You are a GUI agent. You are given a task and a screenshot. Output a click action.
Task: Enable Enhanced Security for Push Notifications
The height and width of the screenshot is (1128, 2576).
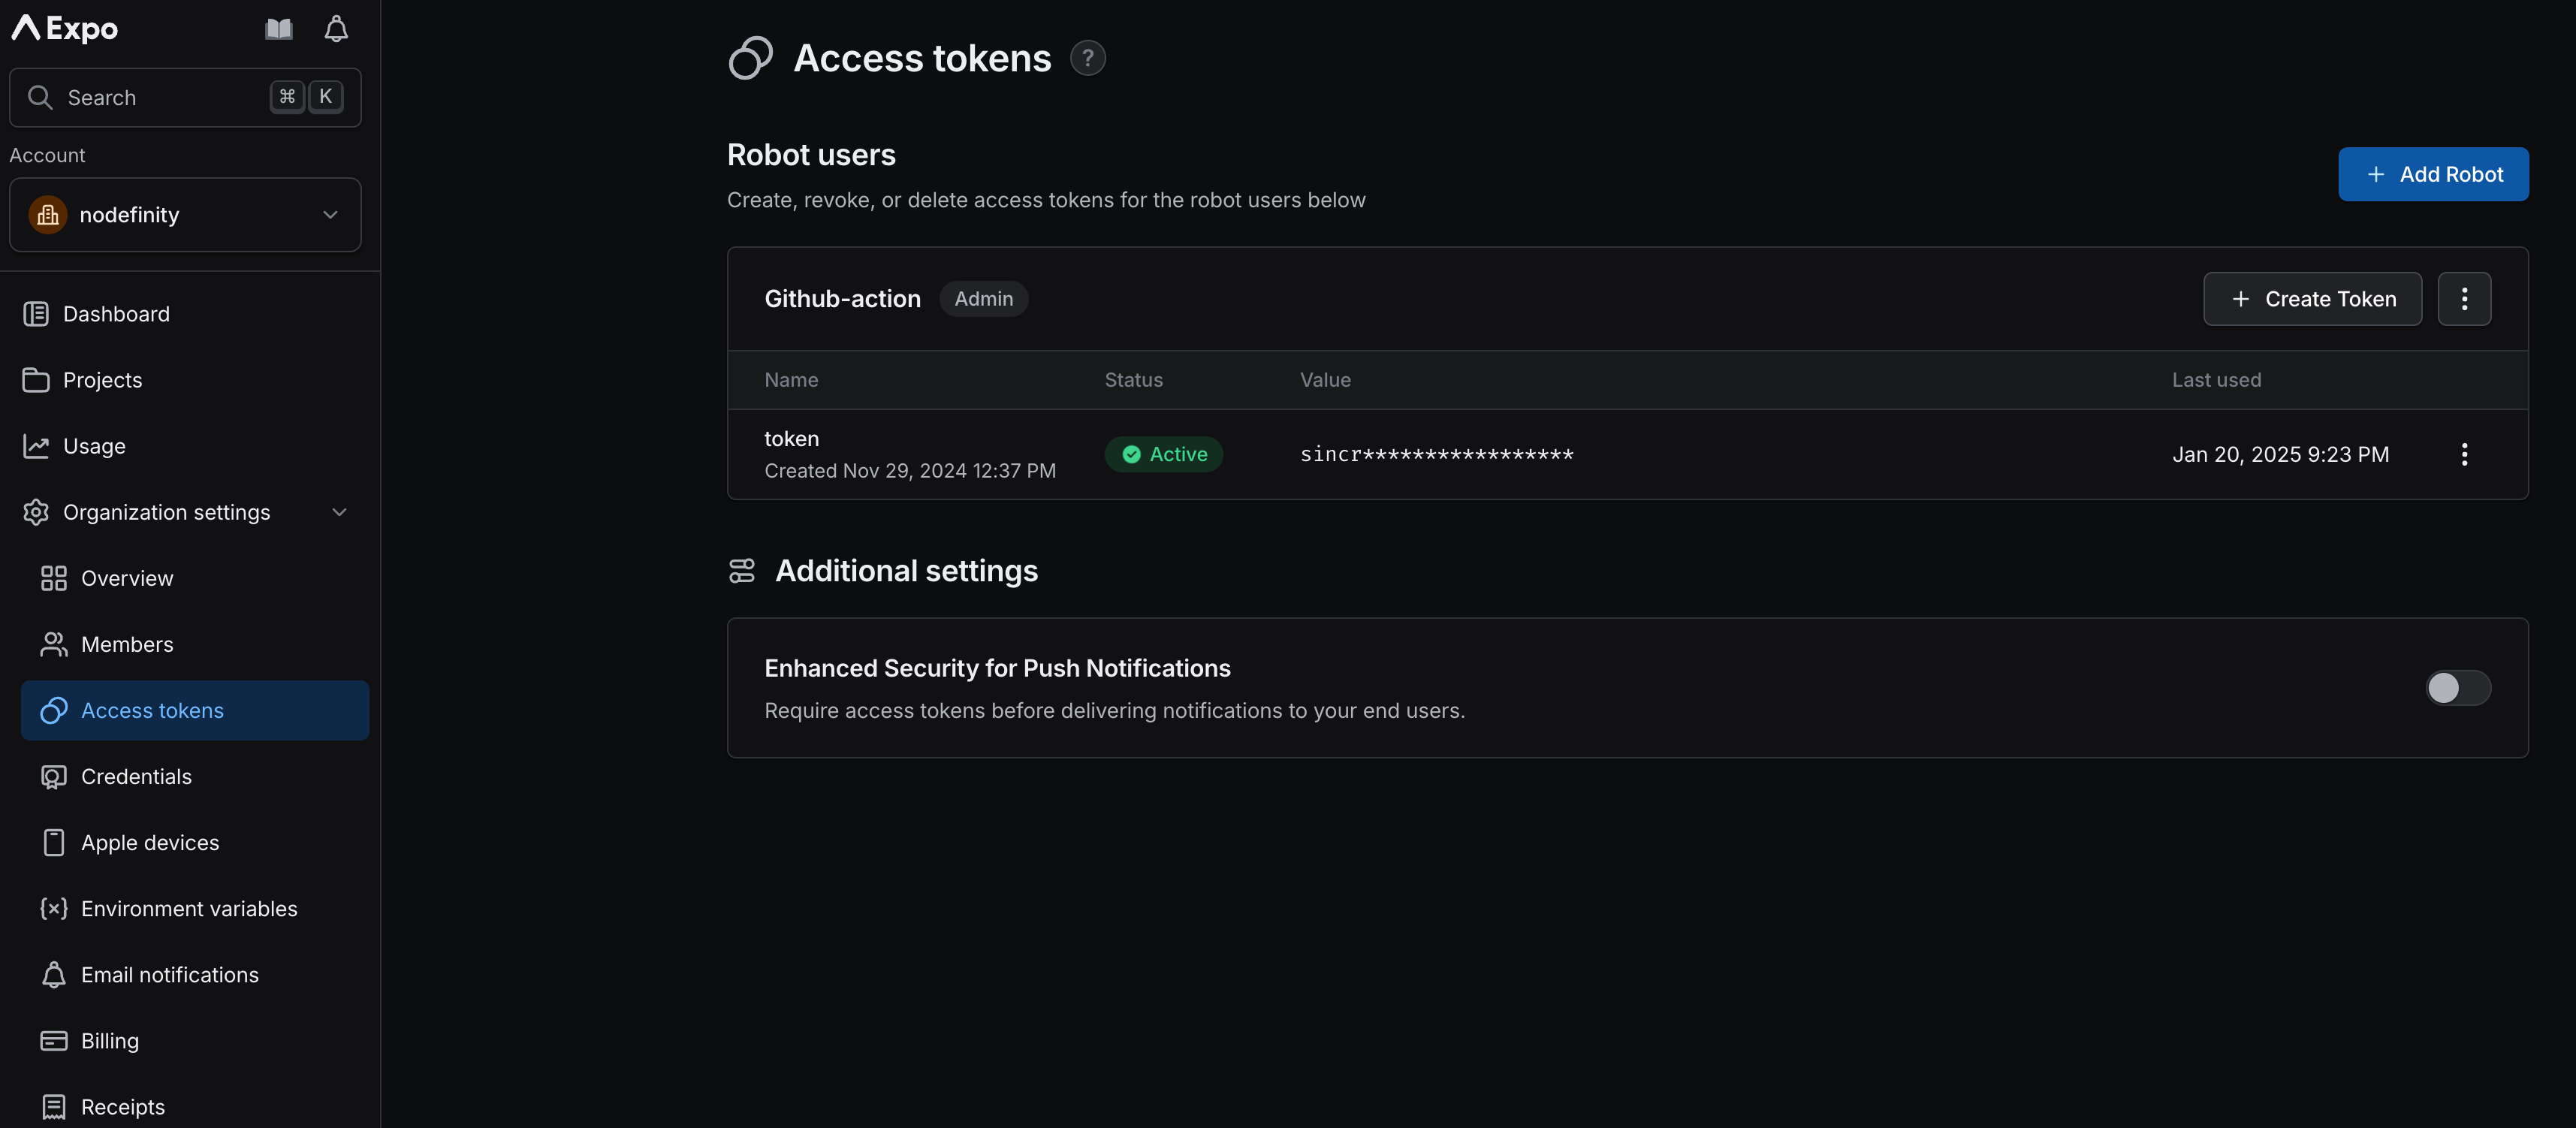[2457, 688]
